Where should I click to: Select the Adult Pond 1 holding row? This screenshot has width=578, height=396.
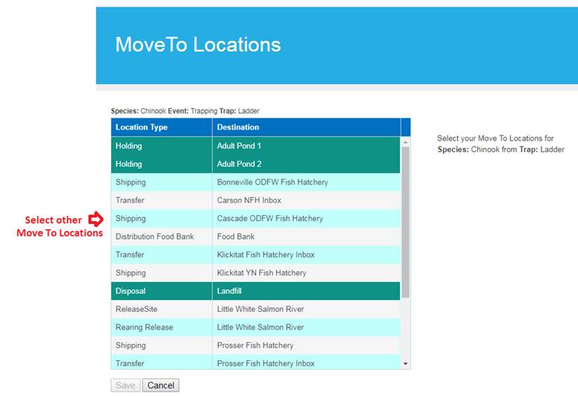255,146
